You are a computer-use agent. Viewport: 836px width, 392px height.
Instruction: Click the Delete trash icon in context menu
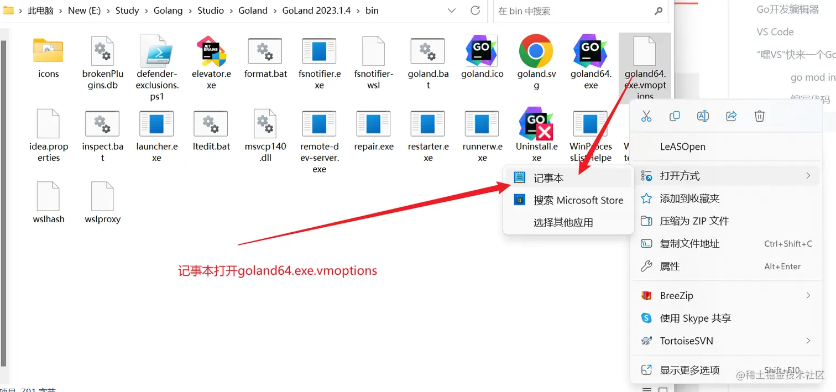tap(759, 116)
